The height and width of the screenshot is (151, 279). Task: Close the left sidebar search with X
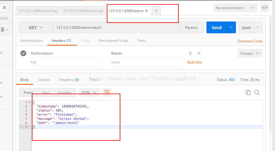pyautogui.click(x=4, y=8)
